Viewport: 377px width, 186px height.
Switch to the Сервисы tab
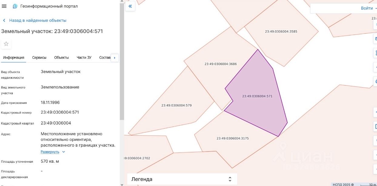pos(39,58)
